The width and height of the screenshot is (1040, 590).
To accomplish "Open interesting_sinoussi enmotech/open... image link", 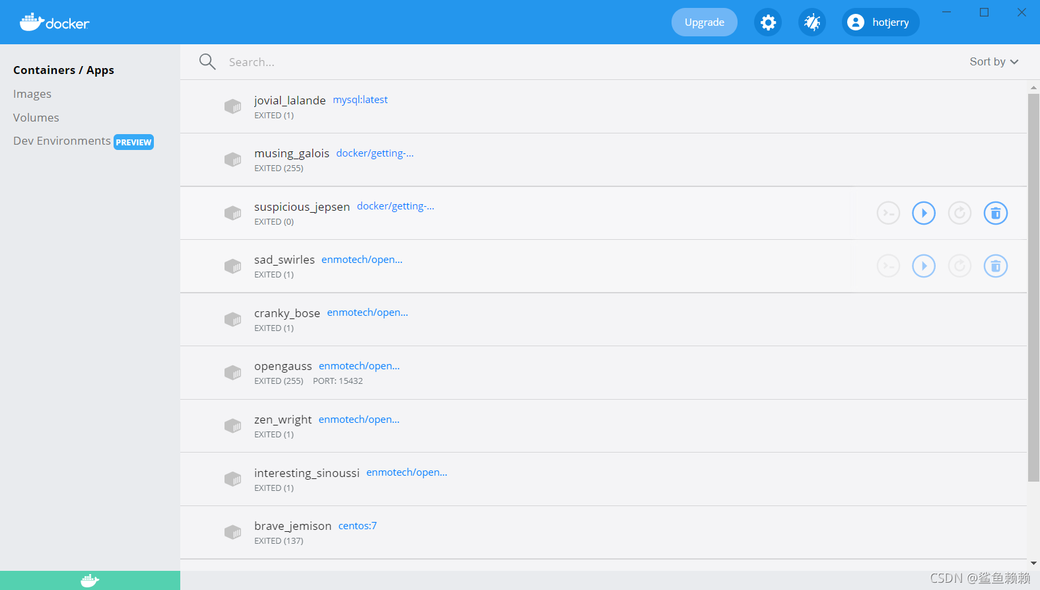I will click(x=407, y=472).
